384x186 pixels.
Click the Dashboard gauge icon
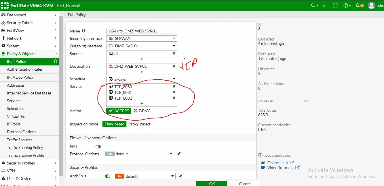(3, 15)
